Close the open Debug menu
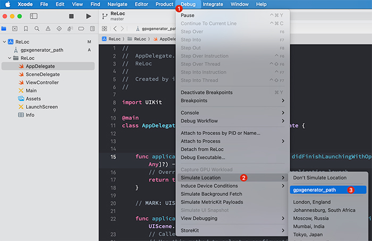This screenshot has width=372, height=241. coord(188,4)
